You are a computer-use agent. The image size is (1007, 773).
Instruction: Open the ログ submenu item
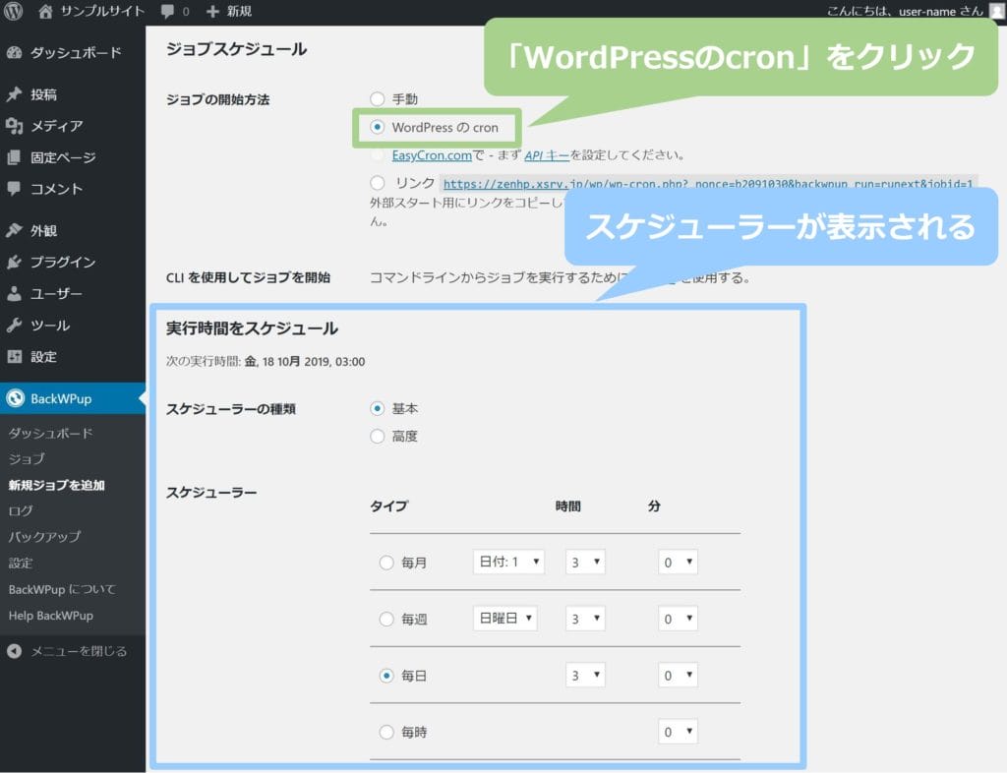pyautogui.click(x=21, y=510)
